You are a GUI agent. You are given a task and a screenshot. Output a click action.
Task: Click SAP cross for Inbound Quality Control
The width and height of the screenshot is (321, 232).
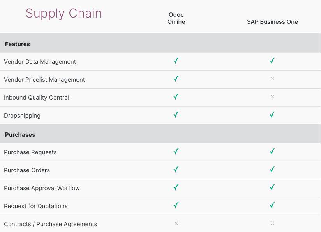[272, 97]
